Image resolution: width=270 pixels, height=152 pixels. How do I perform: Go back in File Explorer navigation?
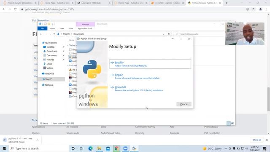pyautogui.click(x=41, y=34)
